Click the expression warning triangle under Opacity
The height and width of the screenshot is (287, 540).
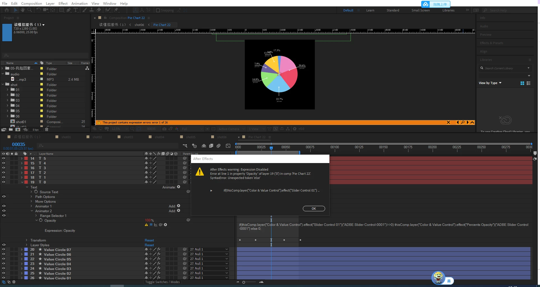pyautogui.click(x=146, y=225)
